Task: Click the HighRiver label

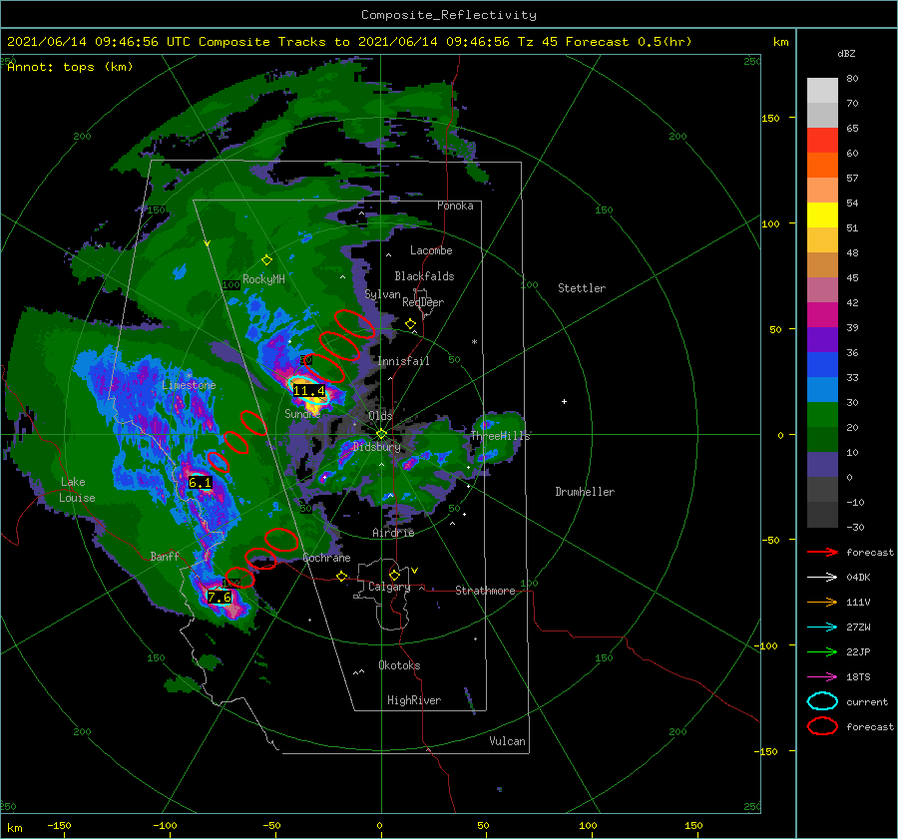Action: click(414, 700)
